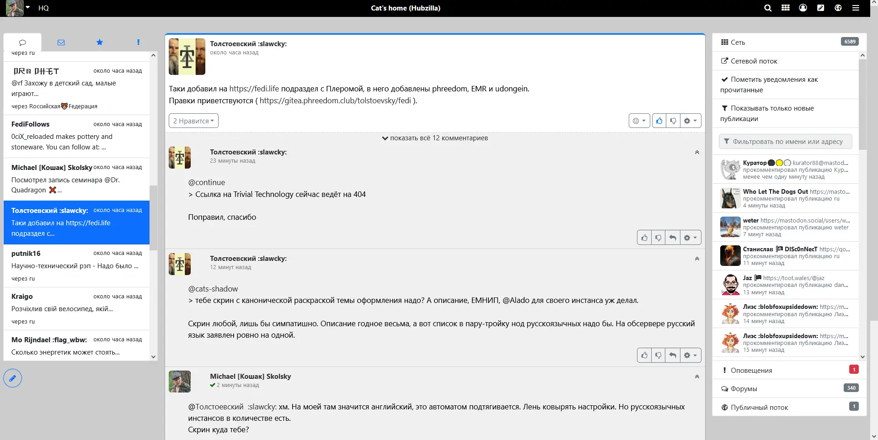Dislike the main post with thumbs down
878x440 pixels.
[673, 121]
